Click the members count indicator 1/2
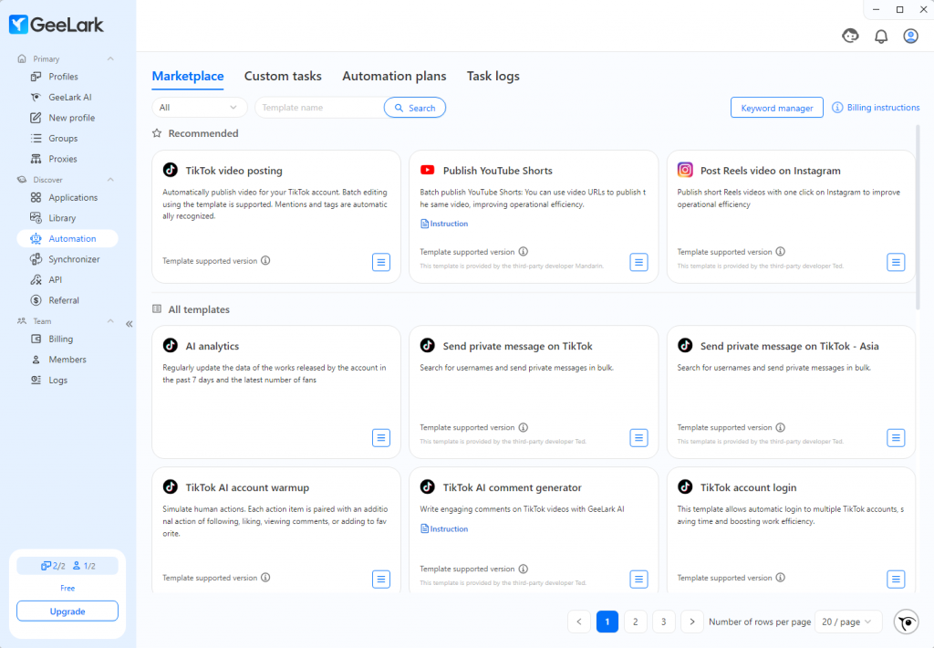 tap(84, 566)
